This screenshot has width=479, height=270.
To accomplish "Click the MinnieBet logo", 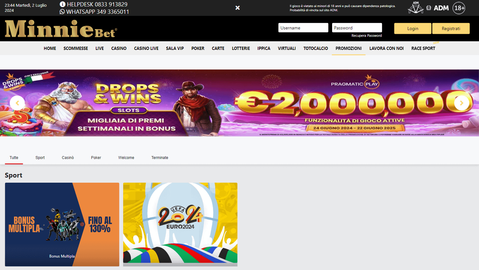I will [x=61, y=29].
